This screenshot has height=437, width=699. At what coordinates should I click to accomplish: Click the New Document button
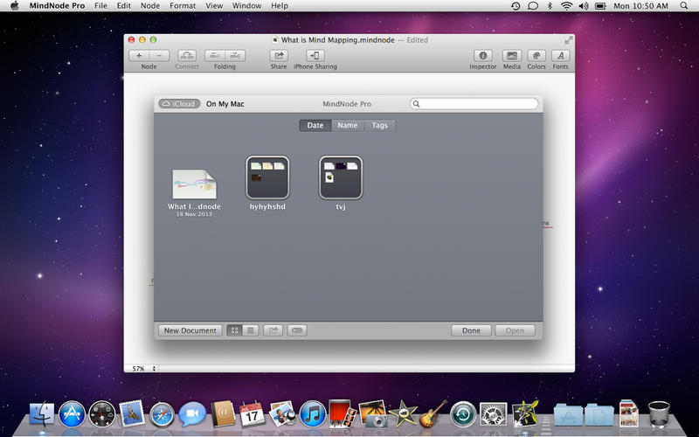[x=190, y=330]
